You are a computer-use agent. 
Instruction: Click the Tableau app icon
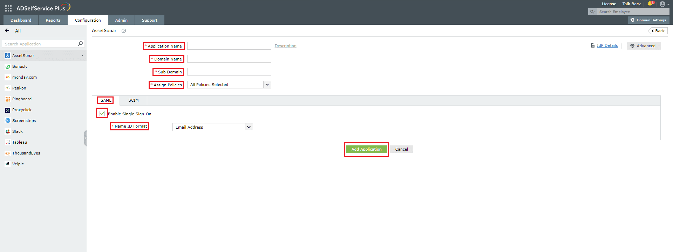coord(8,142)
